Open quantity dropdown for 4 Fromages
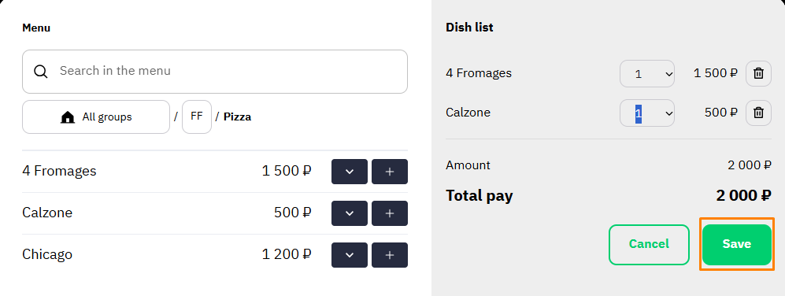The width and height of the screenshot is (785, 296). pyautogui.click(x=647, y=74)
